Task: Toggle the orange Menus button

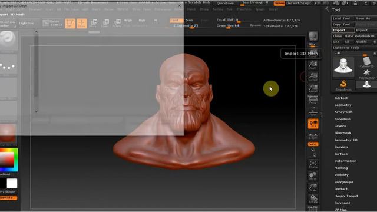Action: point(279,3)
